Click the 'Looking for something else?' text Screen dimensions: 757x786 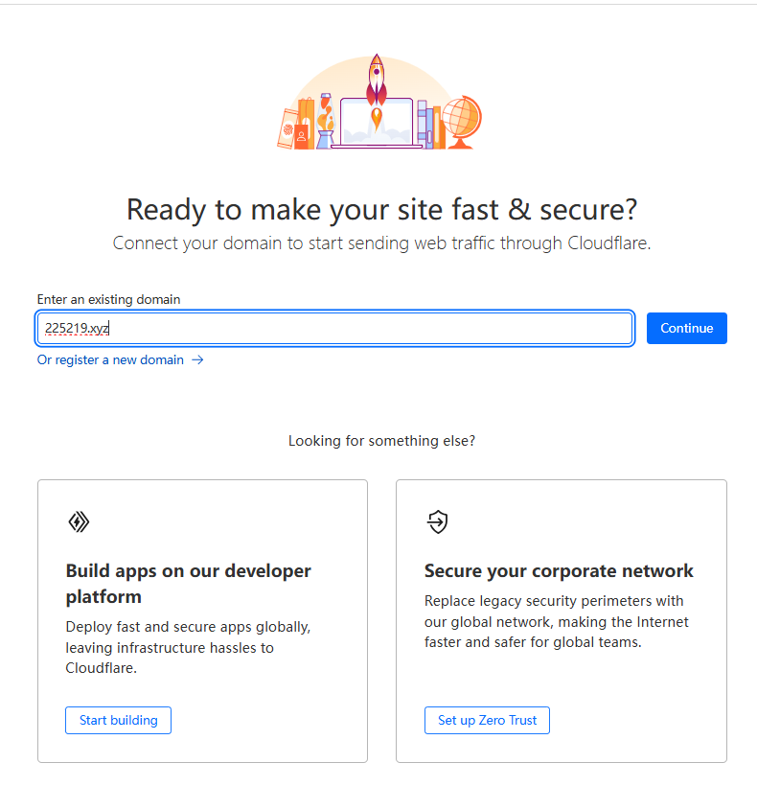pyautogui.click(x=381, y=441)
